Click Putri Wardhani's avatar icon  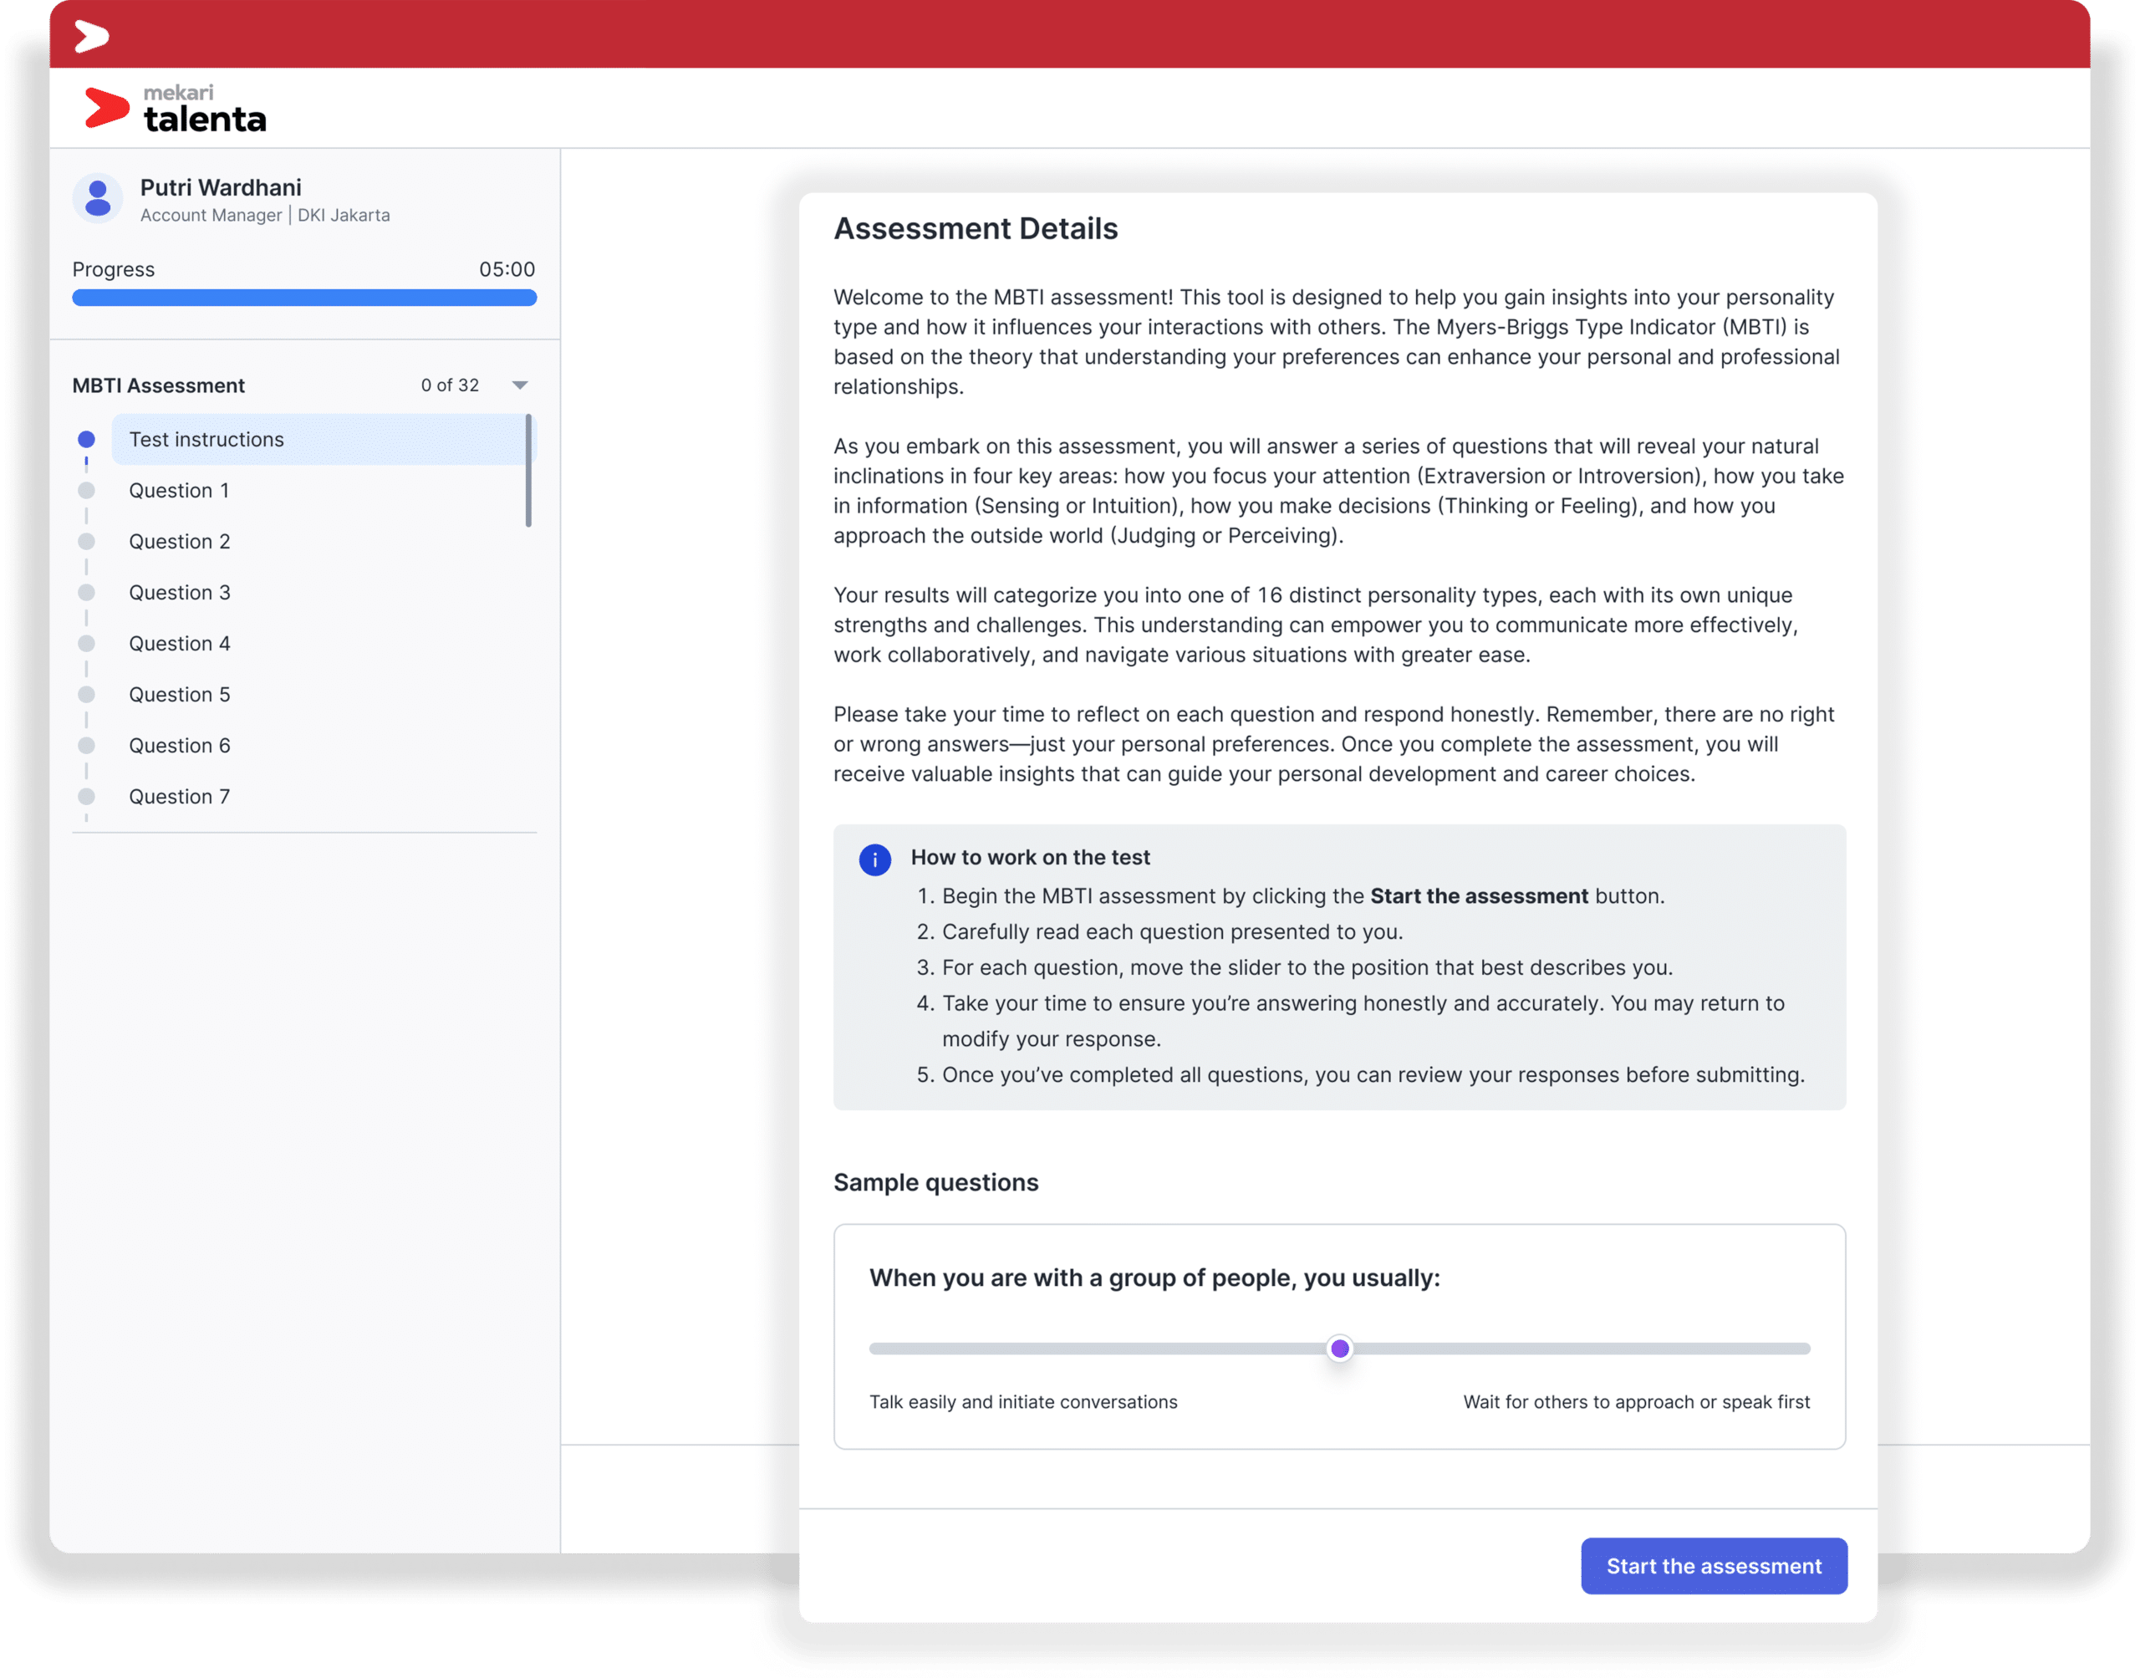coord(97,197)
